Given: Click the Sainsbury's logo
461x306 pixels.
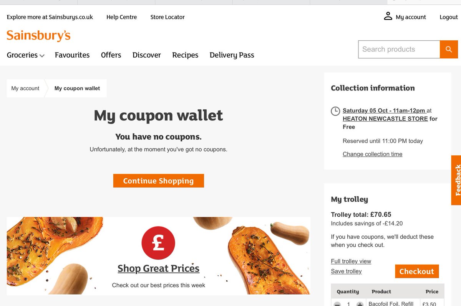Looking at the screenshot, I should (x=38, y=36).
